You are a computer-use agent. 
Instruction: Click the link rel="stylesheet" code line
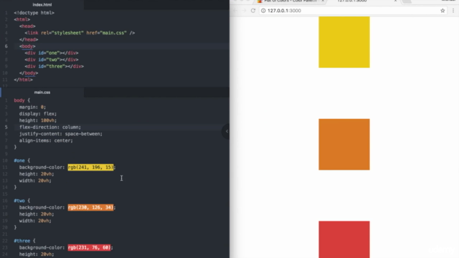pyautogui.click(x=80, y=33)
